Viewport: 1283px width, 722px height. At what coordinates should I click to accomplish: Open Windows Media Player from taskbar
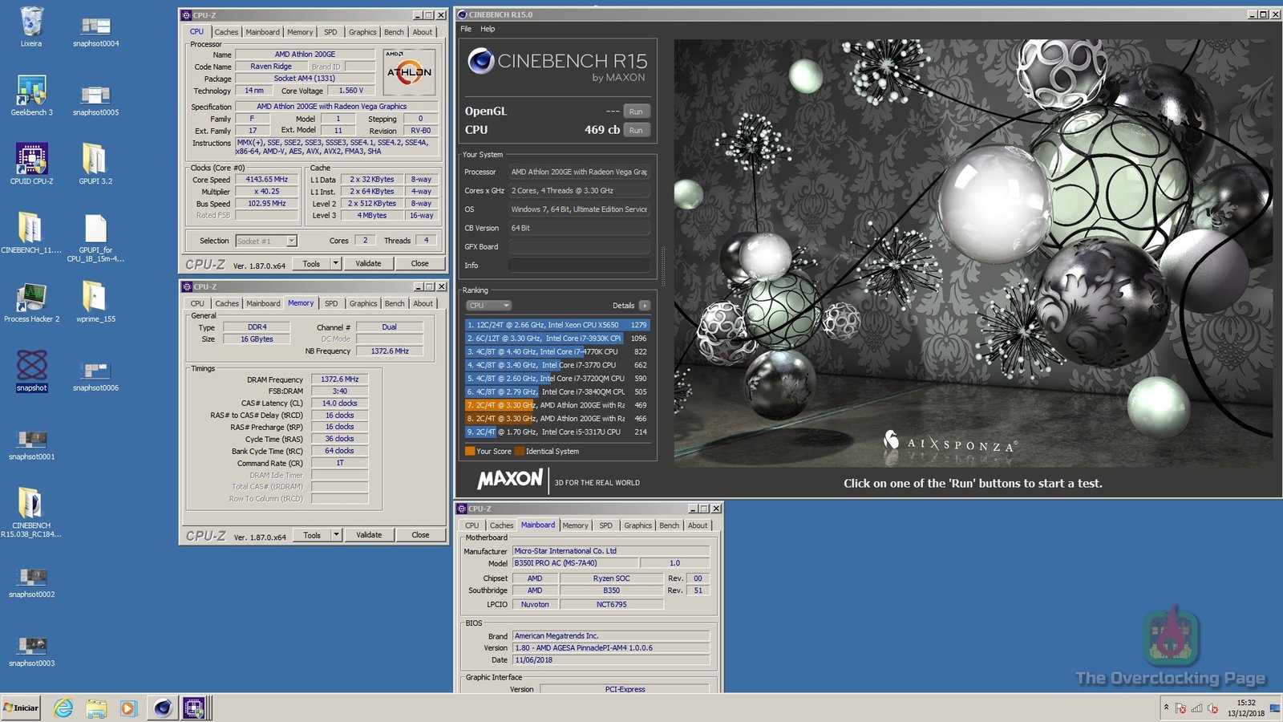[128, 708]
